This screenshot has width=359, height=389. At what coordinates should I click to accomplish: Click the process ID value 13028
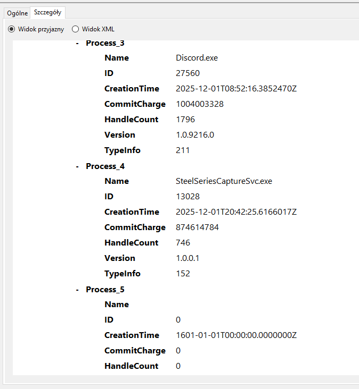187,197
